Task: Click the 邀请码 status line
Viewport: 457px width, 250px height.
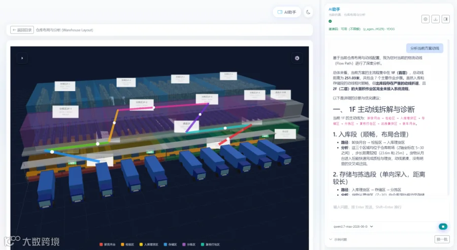Action: click(362, 29)
